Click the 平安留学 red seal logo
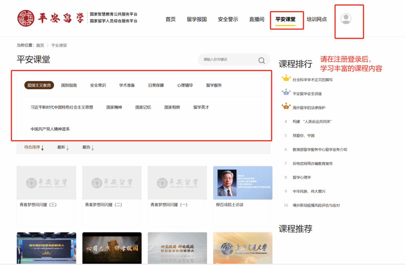405x265 pixels. pyautogui.click(x=26, y=18)
